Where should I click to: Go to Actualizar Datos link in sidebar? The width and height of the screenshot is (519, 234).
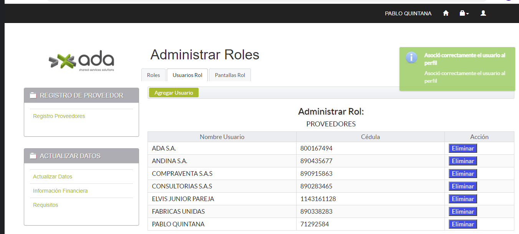[53, 177]
